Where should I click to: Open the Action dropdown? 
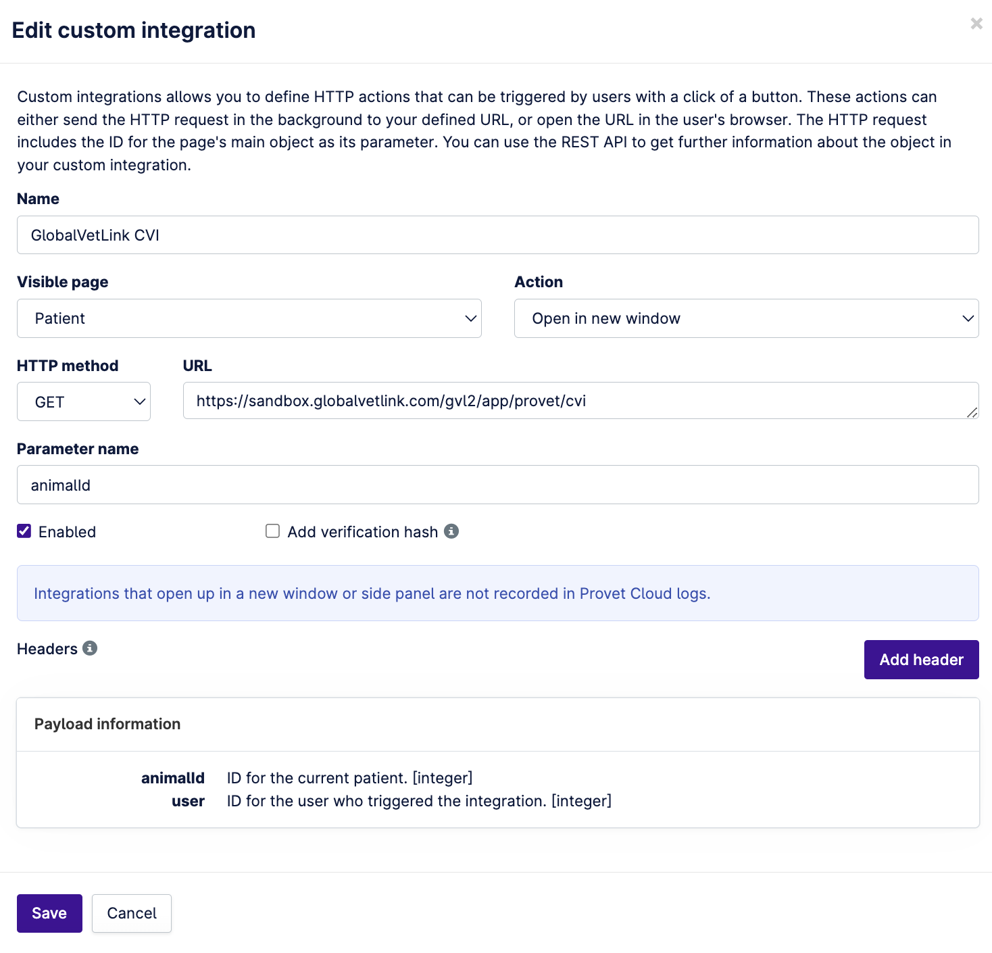(747, 318)
